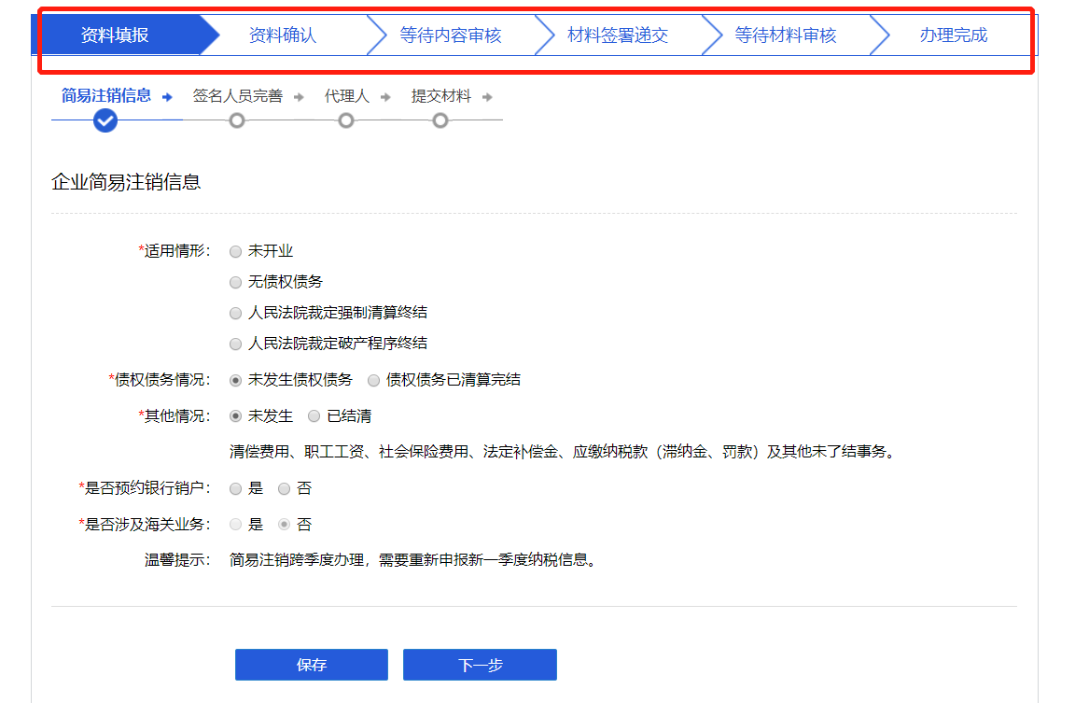Click the step circle under 代理人
The width and height of the screenshot is (1089, 703).
click(x=346, y=120)
